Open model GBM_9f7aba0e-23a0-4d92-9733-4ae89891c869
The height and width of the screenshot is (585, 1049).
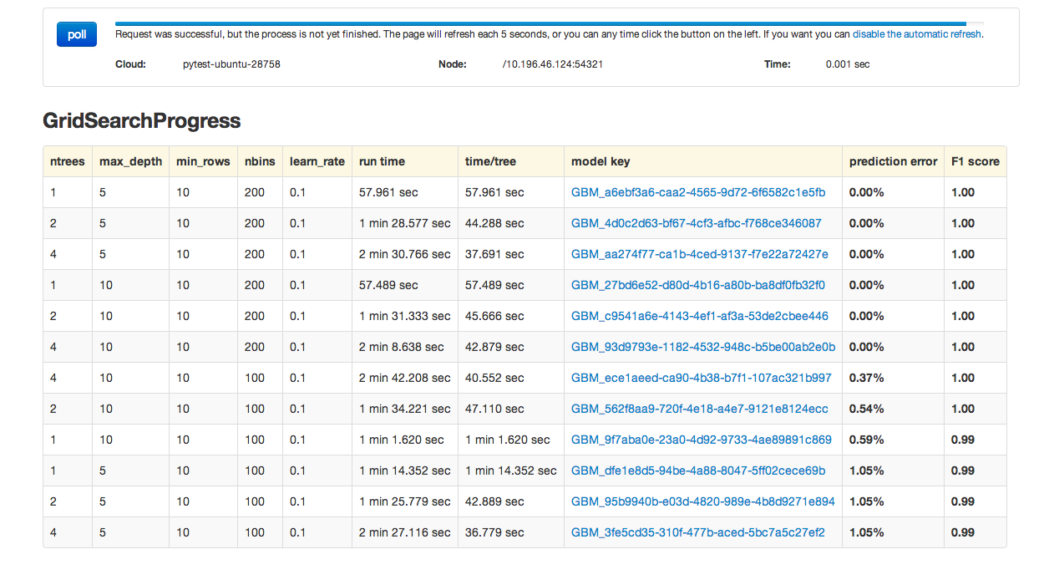[701, 440]
